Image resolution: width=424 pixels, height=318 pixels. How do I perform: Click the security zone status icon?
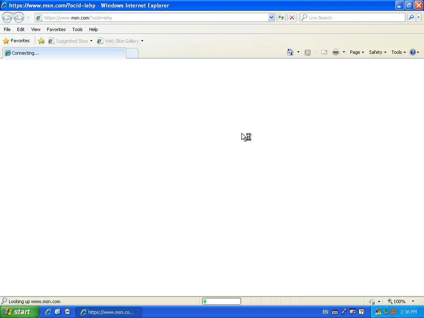coord(372,301)
